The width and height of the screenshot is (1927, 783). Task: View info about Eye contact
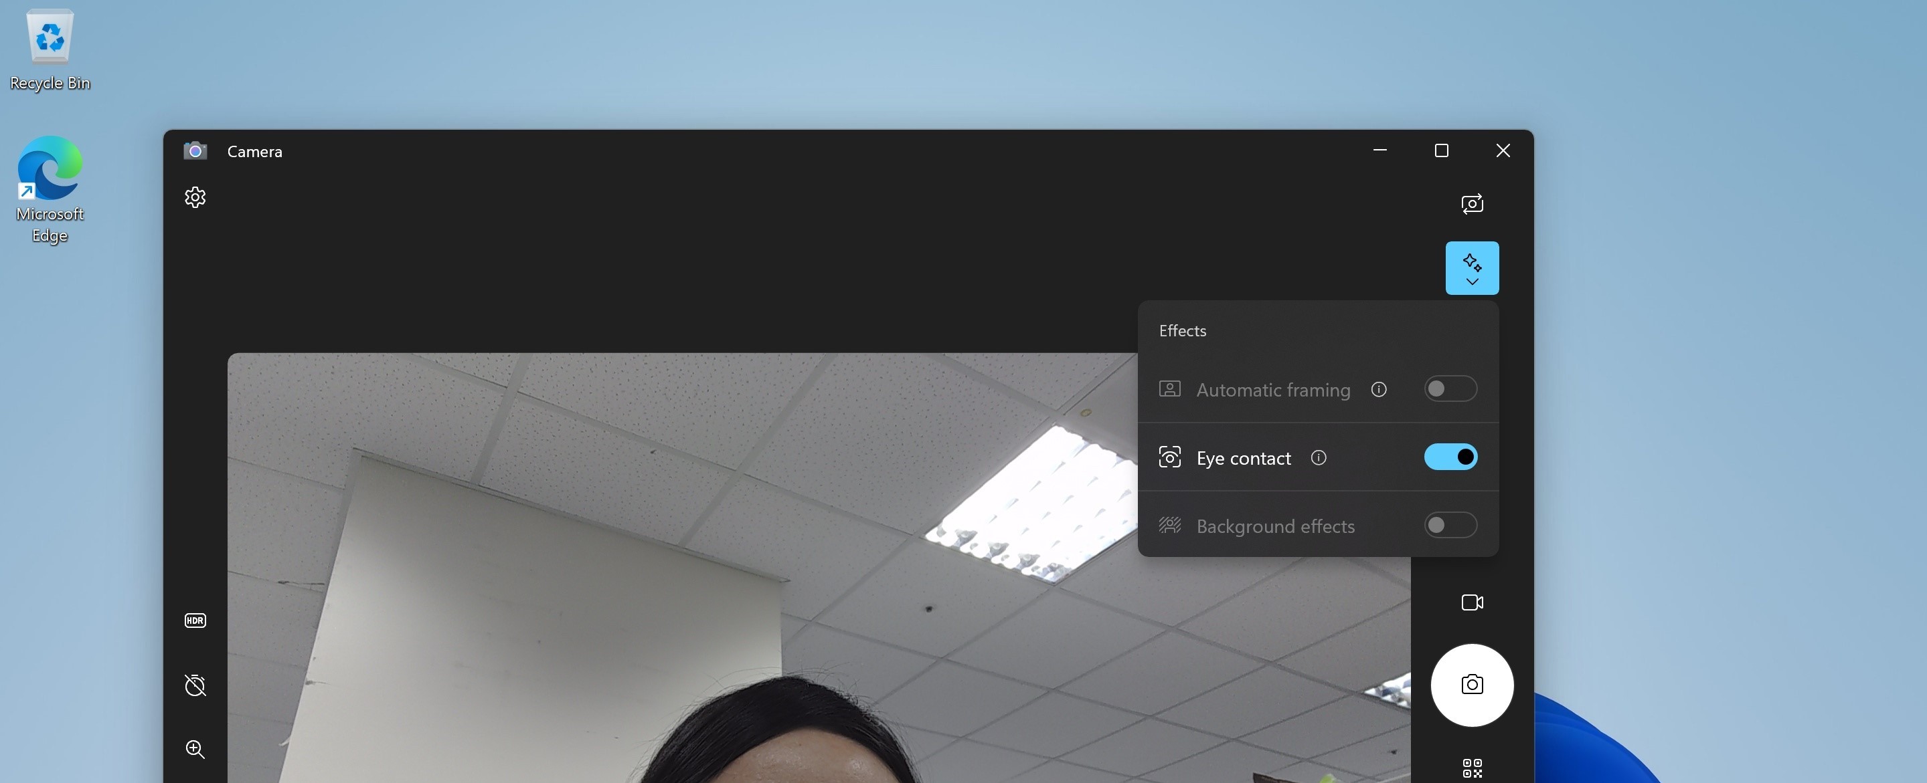pos(1319,458)
